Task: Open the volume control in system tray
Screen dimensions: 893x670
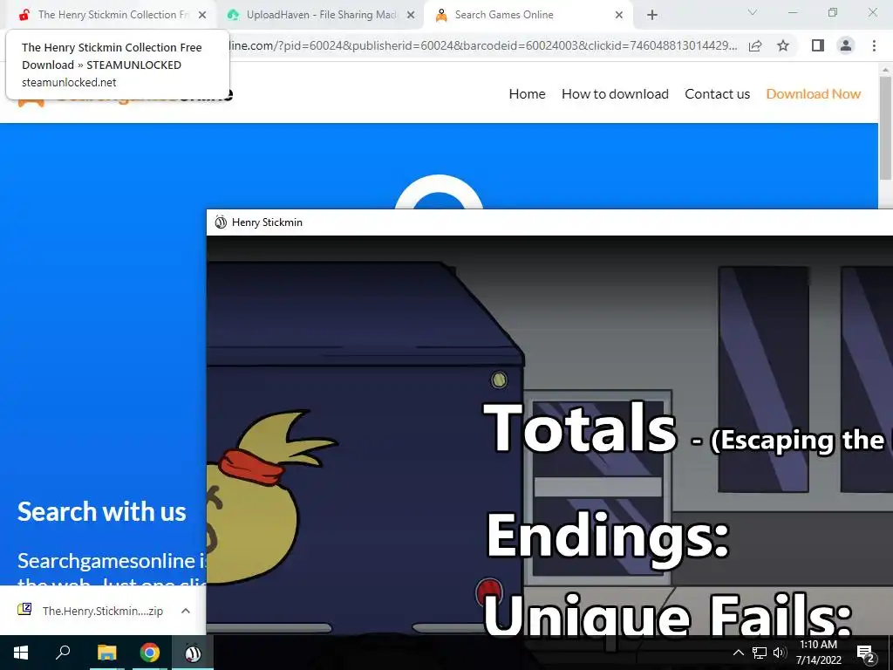Action: 779,653
